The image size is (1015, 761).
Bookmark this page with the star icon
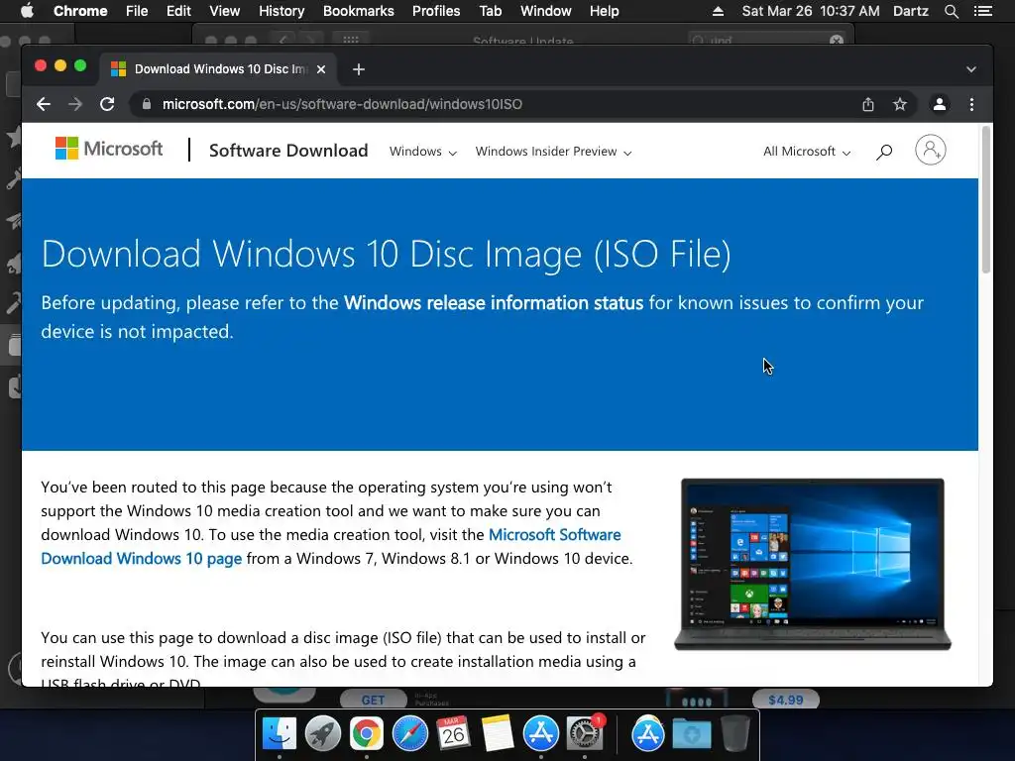coord(900,104)
